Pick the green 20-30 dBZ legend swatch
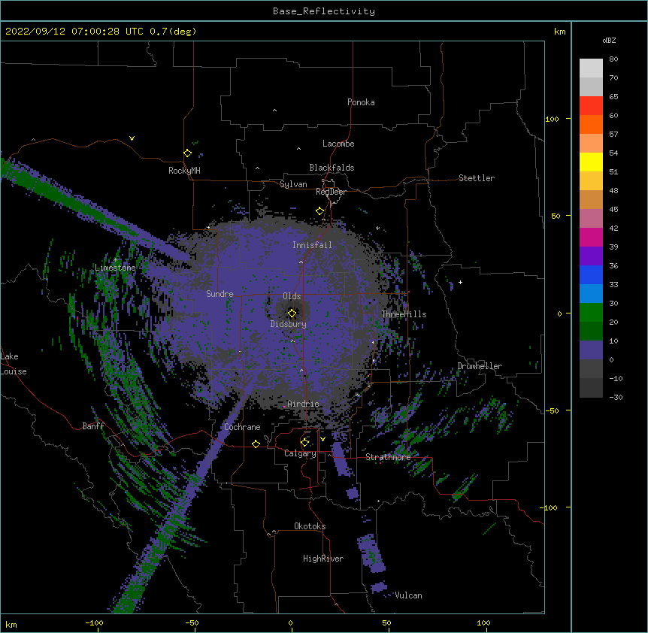 click(591, 313)
